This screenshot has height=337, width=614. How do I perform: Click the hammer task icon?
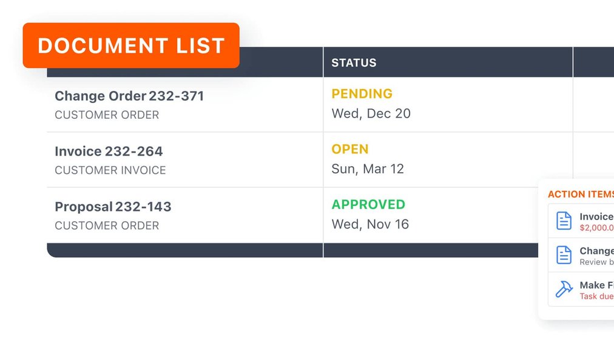(x=564, y=289)
